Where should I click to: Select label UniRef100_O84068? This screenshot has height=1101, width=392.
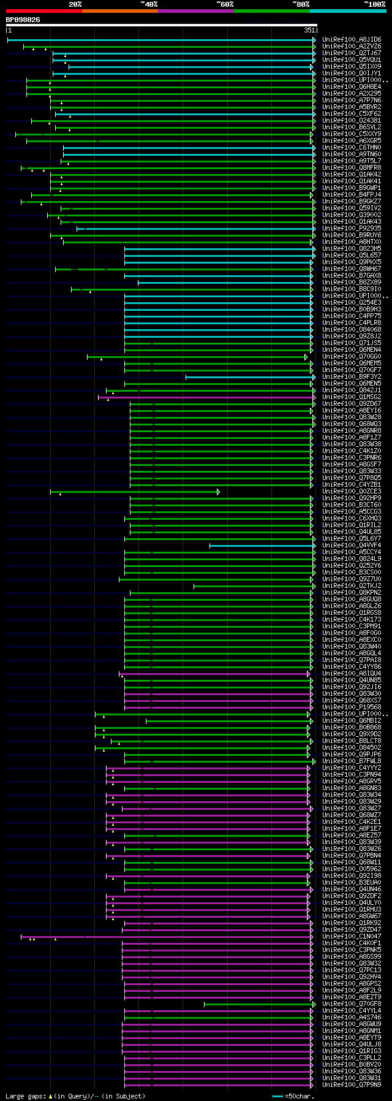[x=352, y=330]
